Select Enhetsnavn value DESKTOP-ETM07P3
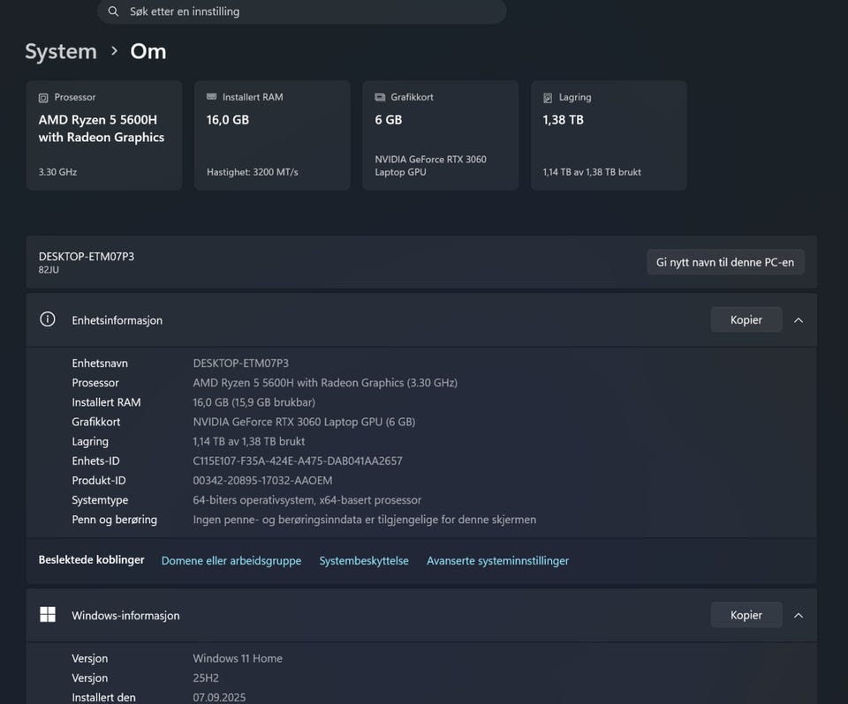Screen dimensions: 848x704 [240, 363]
